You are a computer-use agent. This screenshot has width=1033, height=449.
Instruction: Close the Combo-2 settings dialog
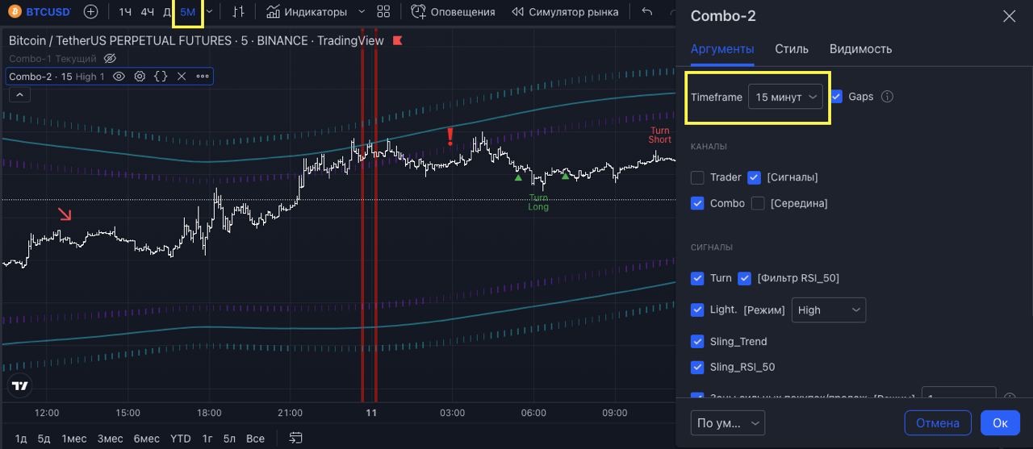point(1009,16)
